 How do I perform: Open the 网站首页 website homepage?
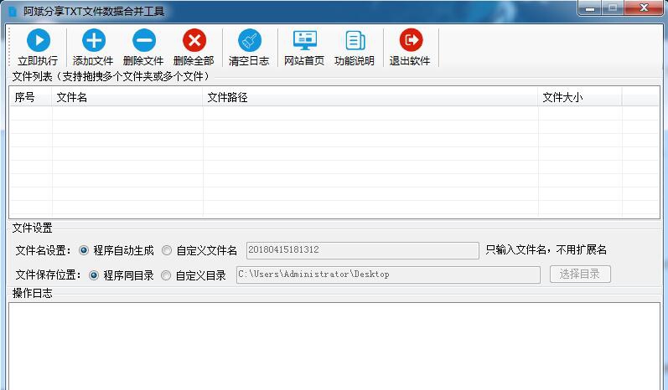click(x=304, y=47)
